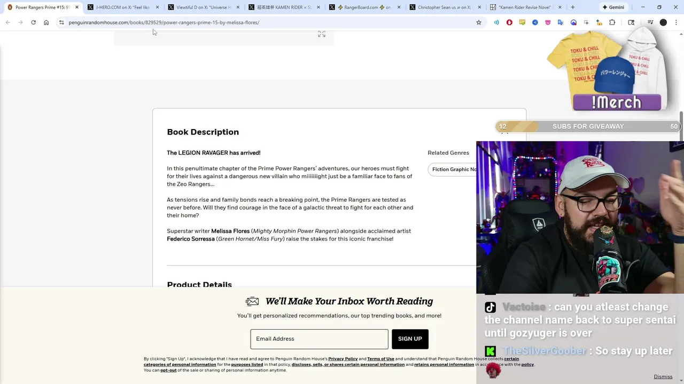Open the Chrome profile avatar

[x=663, y=22]
